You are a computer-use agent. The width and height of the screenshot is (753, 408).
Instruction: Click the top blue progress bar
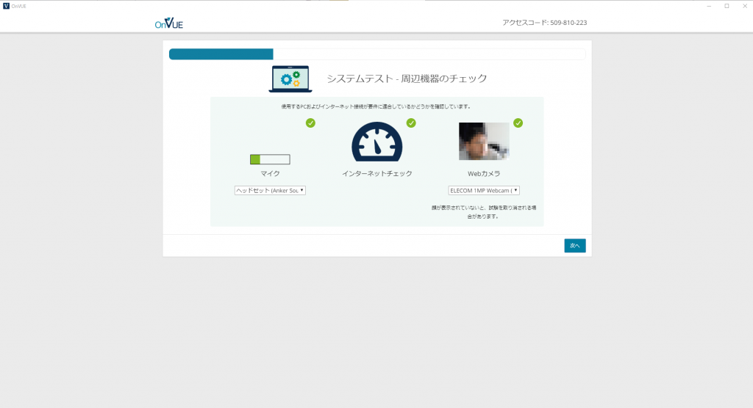pyautogui.click(x=221, y=54)
